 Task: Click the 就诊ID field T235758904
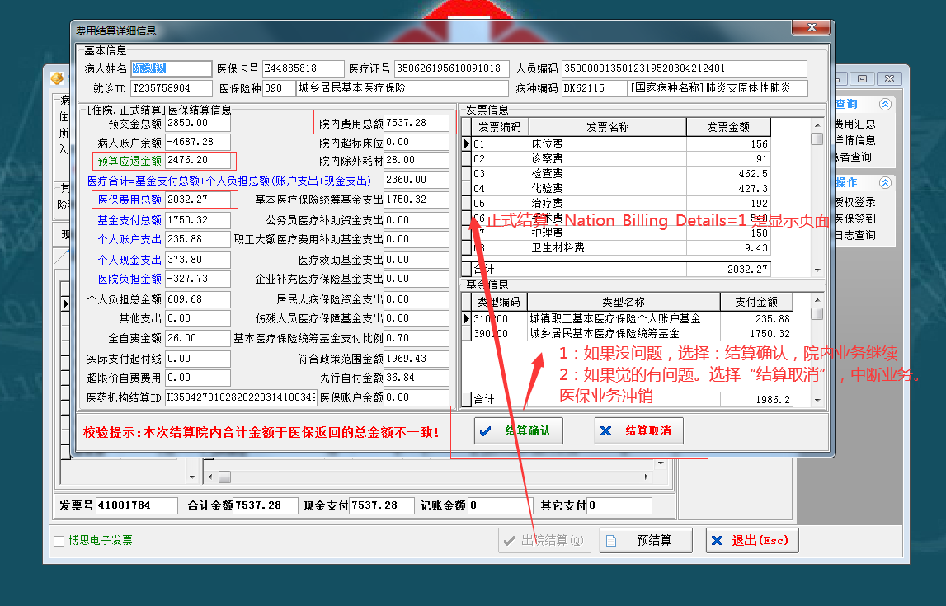[171, 89]
